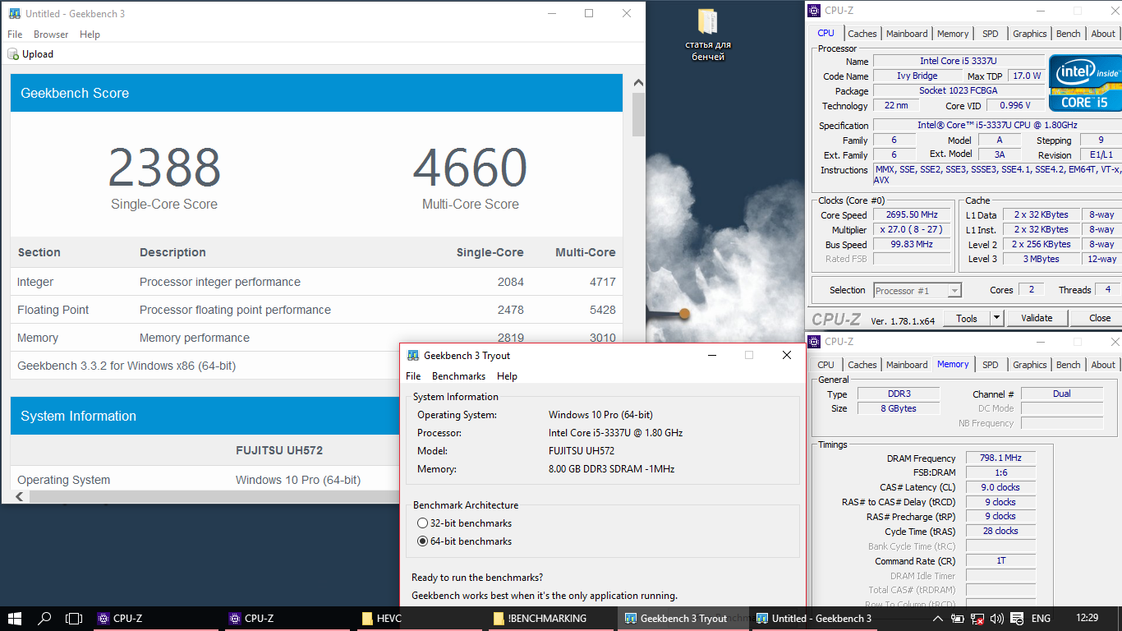This screenshot has width=1122, height=631.
Task: Click the Integer row in Geekbench scores
Action: [x=316, y=282]
